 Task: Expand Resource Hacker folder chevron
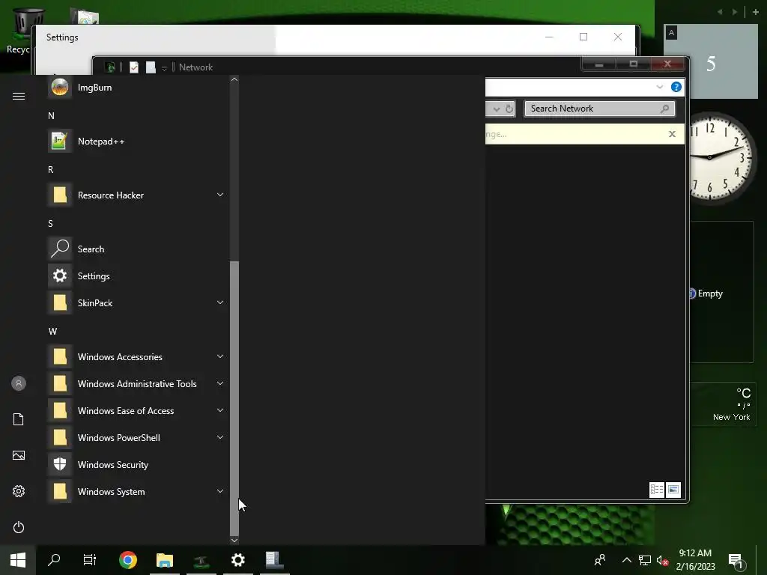[x=220, y=195]
